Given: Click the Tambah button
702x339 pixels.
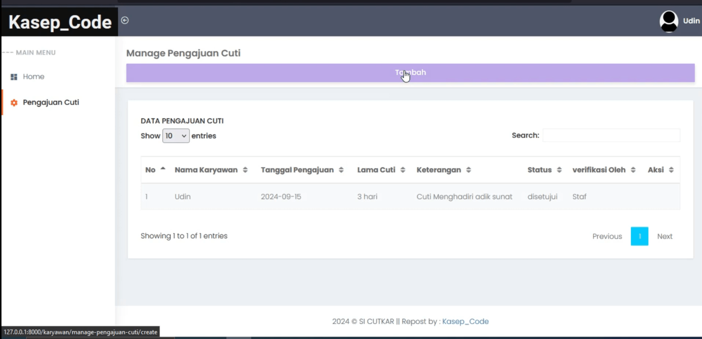Looking at the screenshot, I should click(410, 73).
